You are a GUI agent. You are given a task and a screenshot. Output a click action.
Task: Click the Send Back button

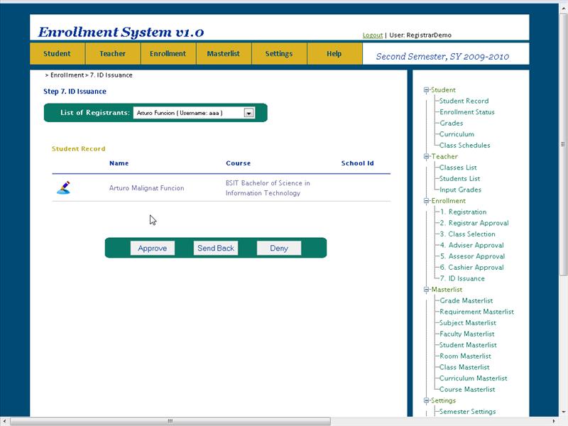(216, 248)
